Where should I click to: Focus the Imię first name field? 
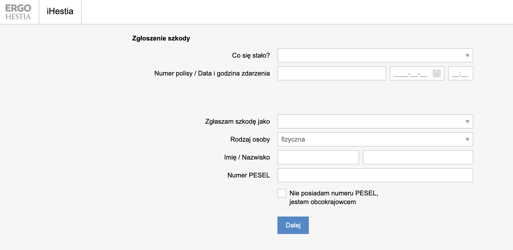pos(318,157)
